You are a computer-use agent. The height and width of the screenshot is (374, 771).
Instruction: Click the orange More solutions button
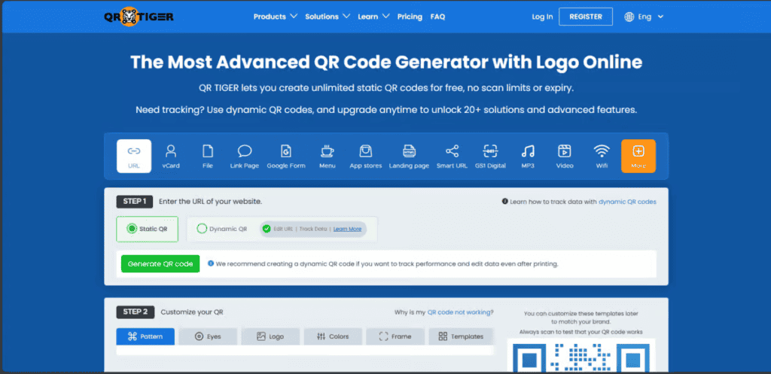(x=638, y=156)
